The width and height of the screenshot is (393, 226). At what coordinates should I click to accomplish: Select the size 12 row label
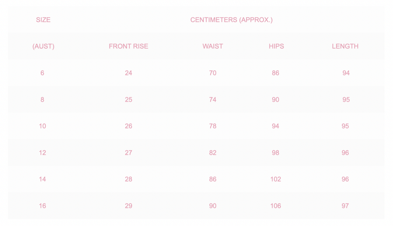tap(42, 153)
